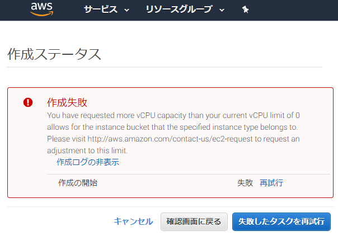The height and width of the screenshot is (250, 338).
Task: Click 失敗したタスクを再試行 blue button
Action: tap(281, 222)
